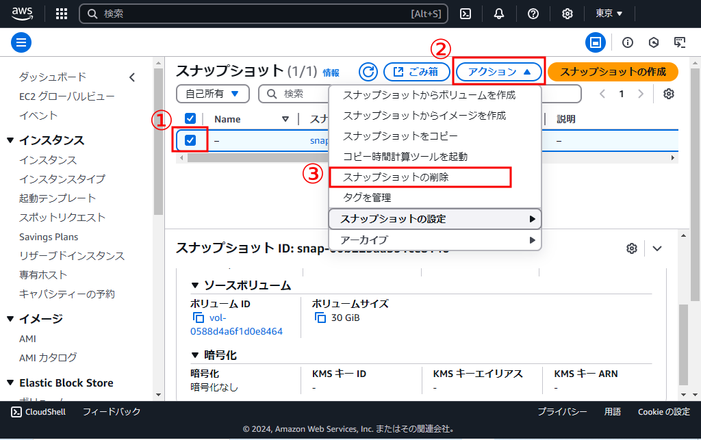The width and height of the screenshot is (701, 440).
Task: Collapse the Elastic Block Store section
Action: pyautogui.click(x=10, y=383)
